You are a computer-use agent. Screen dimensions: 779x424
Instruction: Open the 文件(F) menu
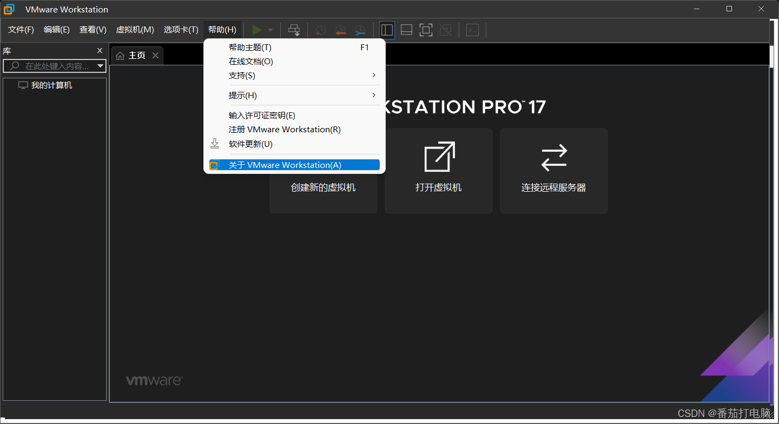pos(21,30)
